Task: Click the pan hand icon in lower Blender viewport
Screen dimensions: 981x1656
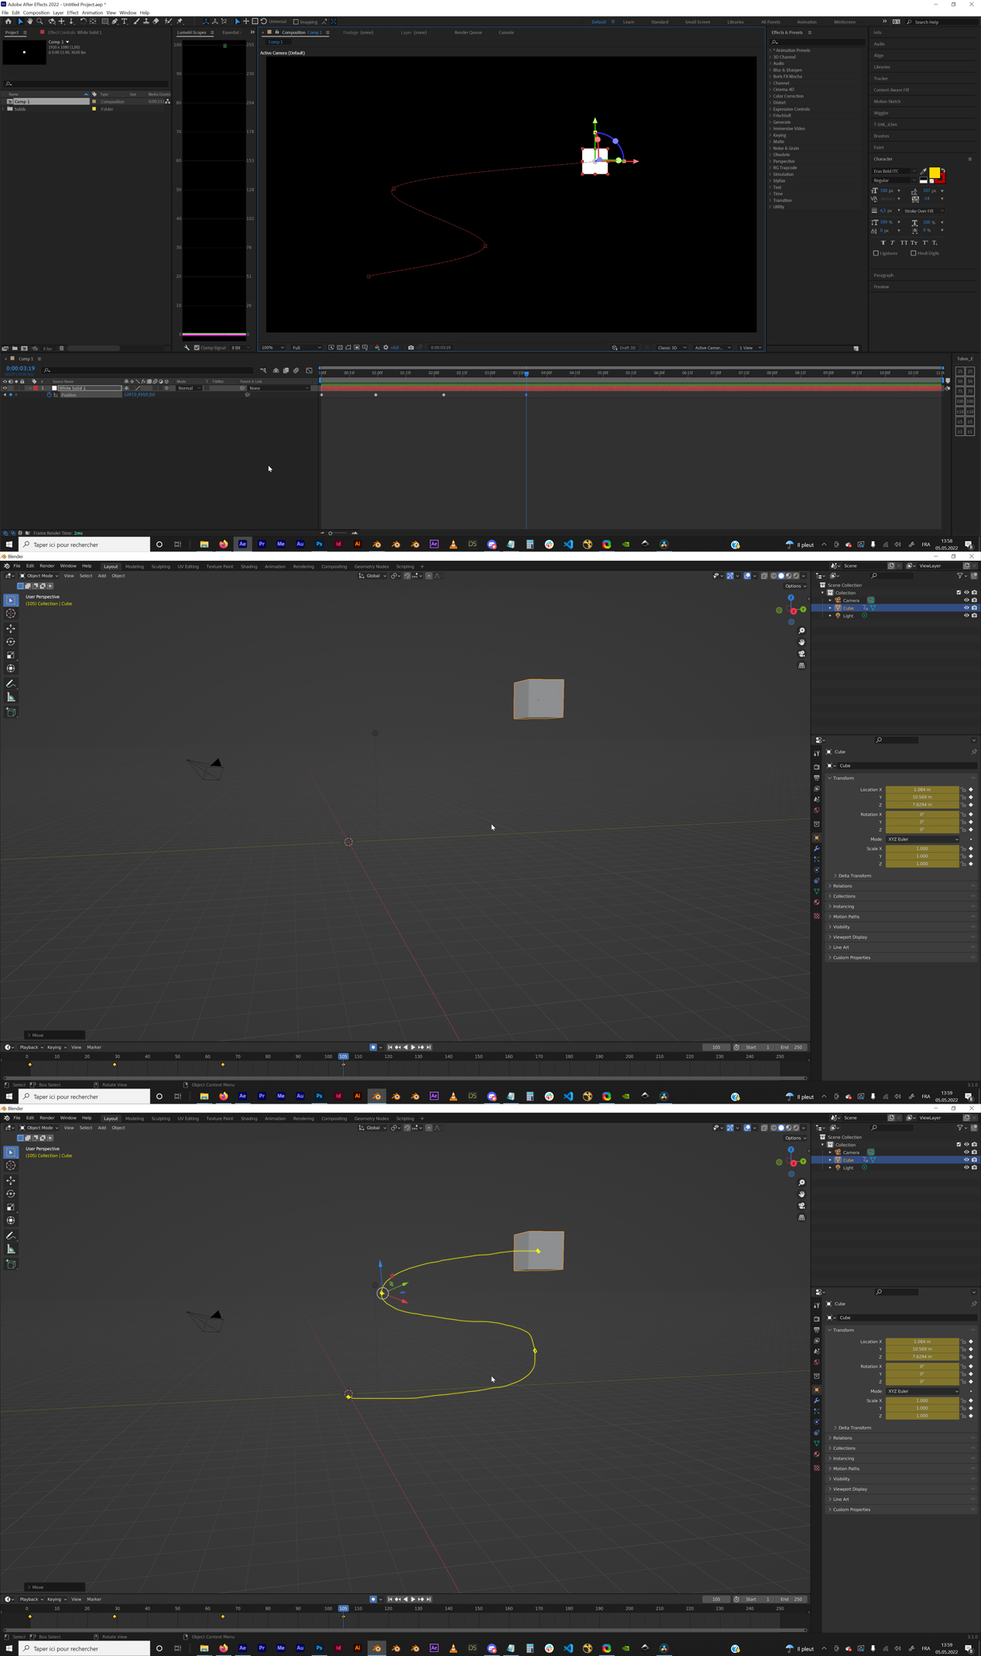Action: 801,1194
